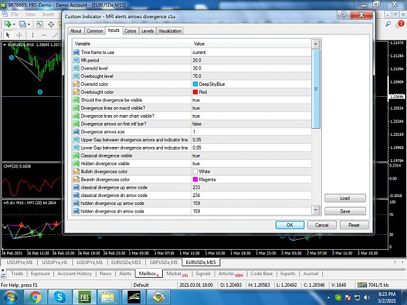Screen dimensions: 407x305
Task: Edit the Mfi period value 20.0
Action: (251, 60)
